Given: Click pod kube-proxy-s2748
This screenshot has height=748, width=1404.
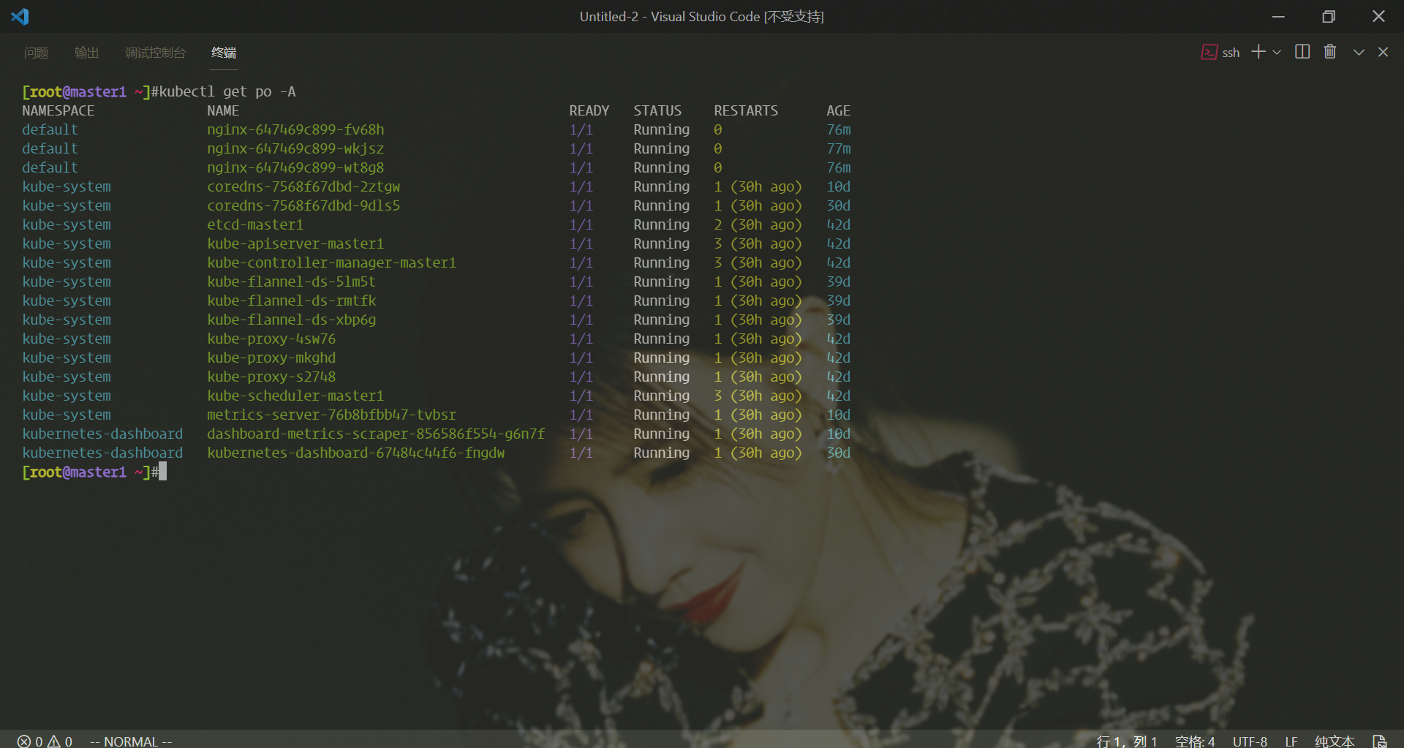Looking at the screenshot, I should pos(271,377).
